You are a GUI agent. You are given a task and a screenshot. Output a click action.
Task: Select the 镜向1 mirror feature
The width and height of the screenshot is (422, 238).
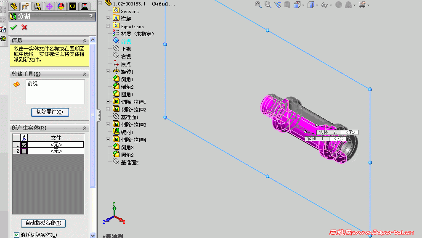[x=127, y=132]
